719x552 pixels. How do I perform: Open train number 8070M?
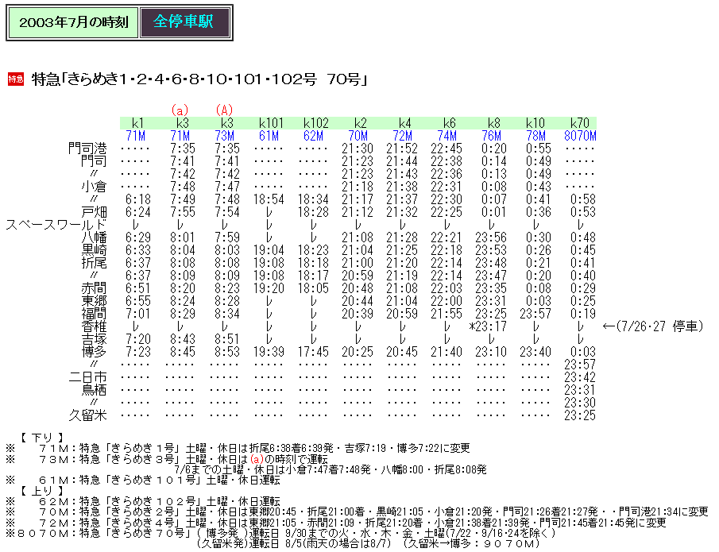(580, 136)
